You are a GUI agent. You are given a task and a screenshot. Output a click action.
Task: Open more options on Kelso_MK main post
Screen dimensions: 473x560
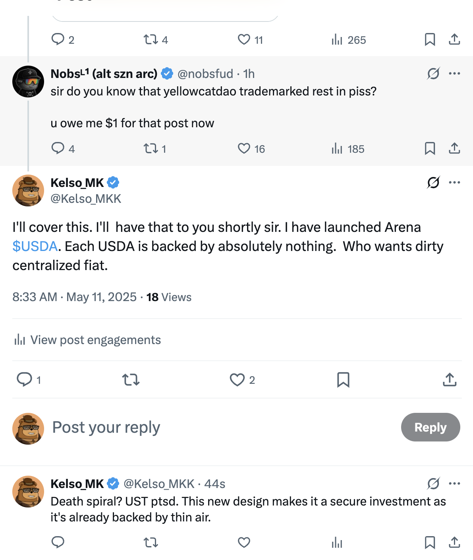(x=454, y=183)
